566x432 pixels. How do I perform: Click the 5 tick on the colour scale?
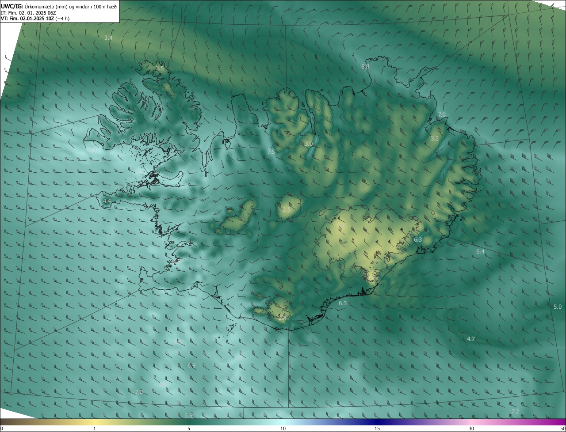click(x=189, y=429)
